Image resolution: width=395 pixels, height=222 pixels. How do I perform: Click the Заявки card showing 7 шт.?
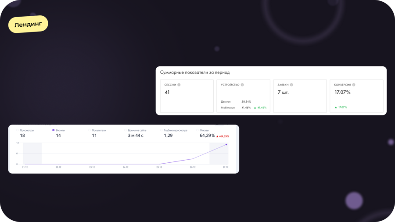coord(300,96)
